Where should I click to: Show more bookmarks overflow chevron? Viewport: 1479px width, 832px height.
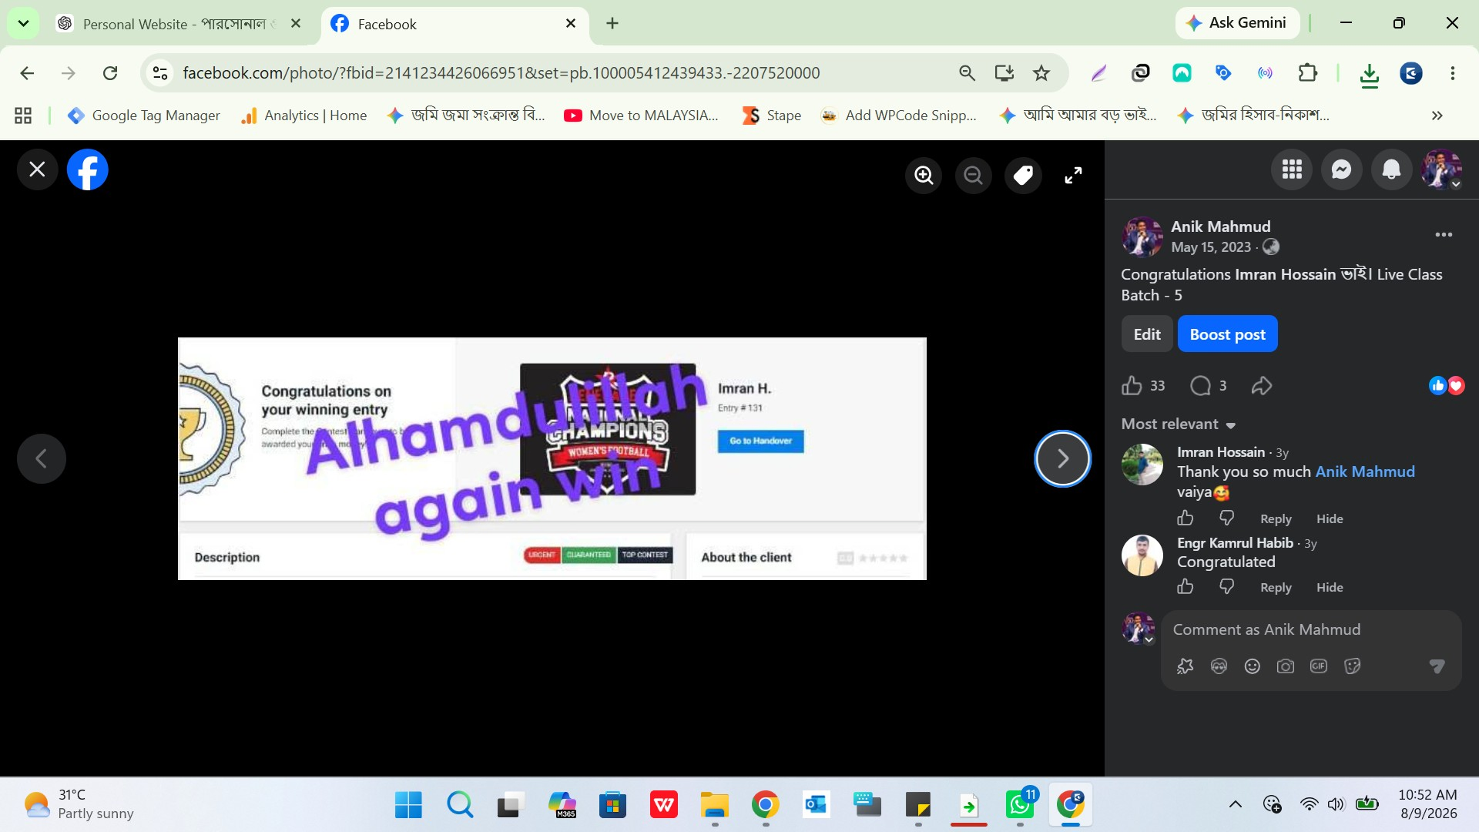pos(1437,116)
